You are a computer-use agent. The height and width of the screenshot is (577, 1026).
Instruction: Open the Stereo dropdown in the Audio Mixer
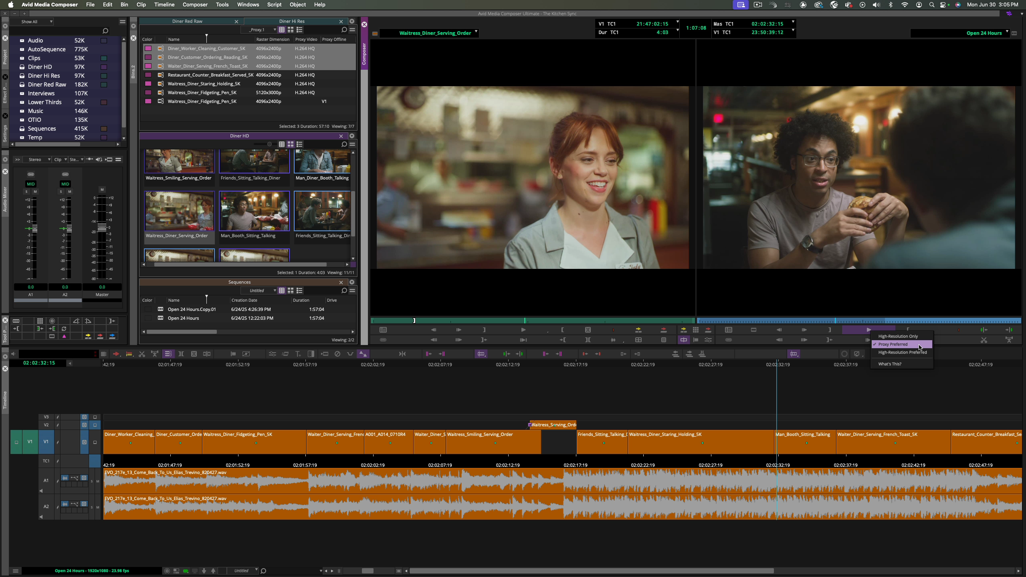pyautogui.click(x=37, y=159)
